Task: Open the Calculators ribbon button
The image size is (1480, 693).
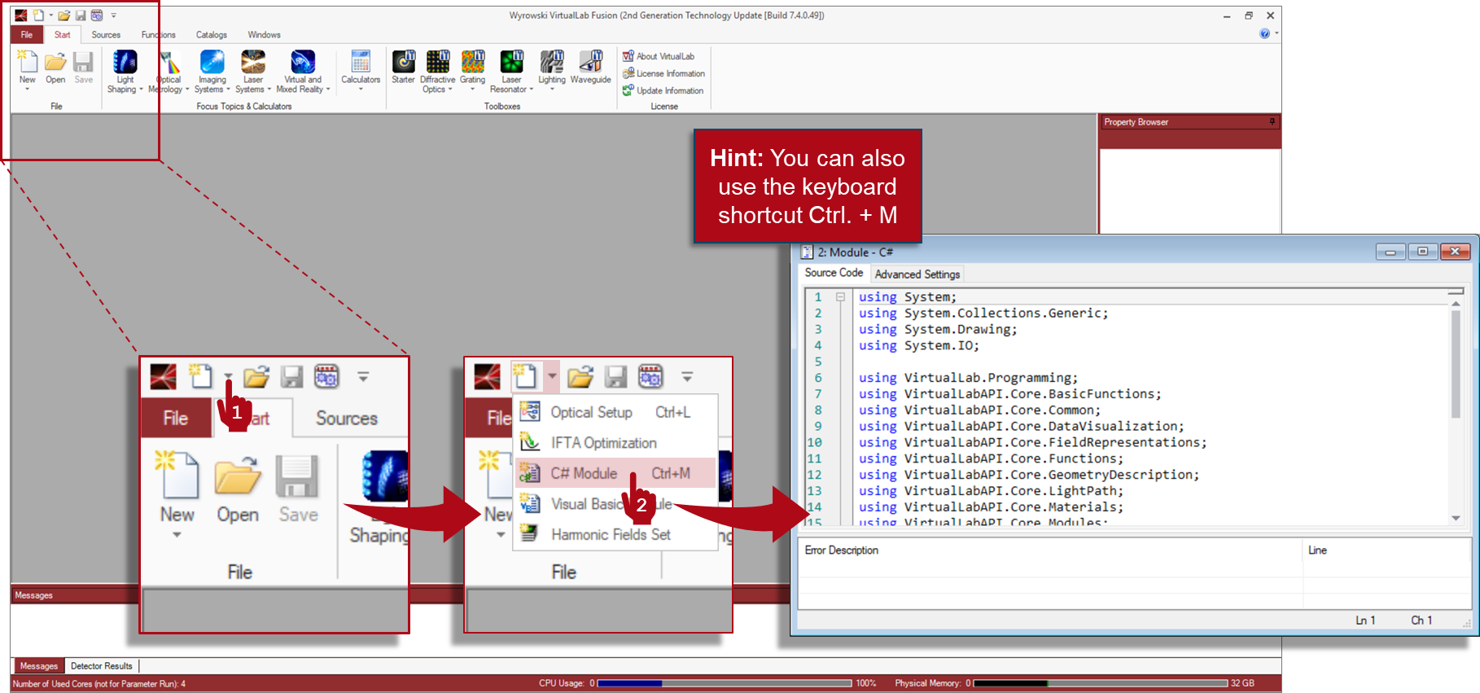Action: (361, 71)
